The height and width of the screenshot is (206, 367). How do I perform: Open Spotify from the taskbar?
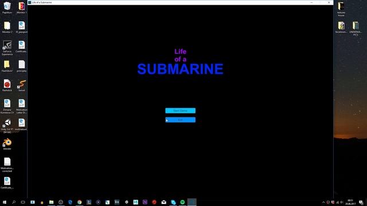[x=182, y=202]
